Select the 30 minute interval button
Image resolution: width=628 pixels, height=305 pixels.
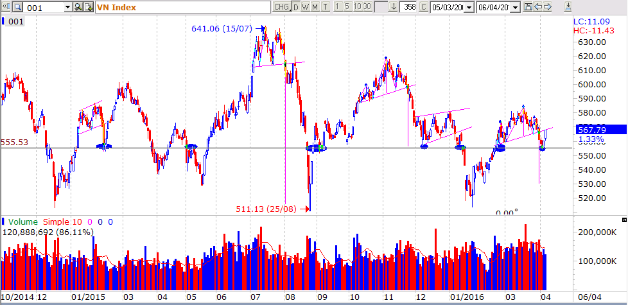tap(367, 6)
